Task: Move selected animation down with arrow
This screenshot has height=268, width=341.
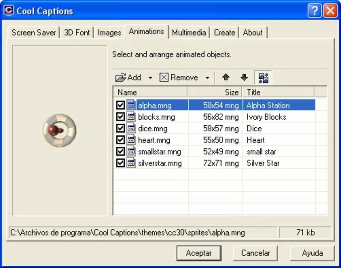Action: [x=244, y=77]
